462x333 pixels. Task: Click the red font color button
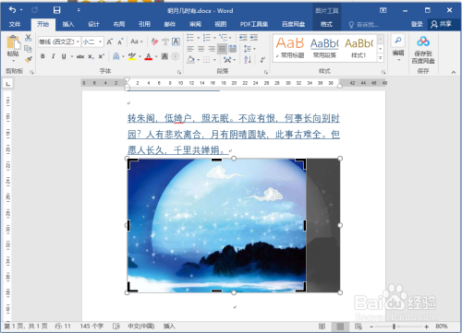tap(149, 56)
